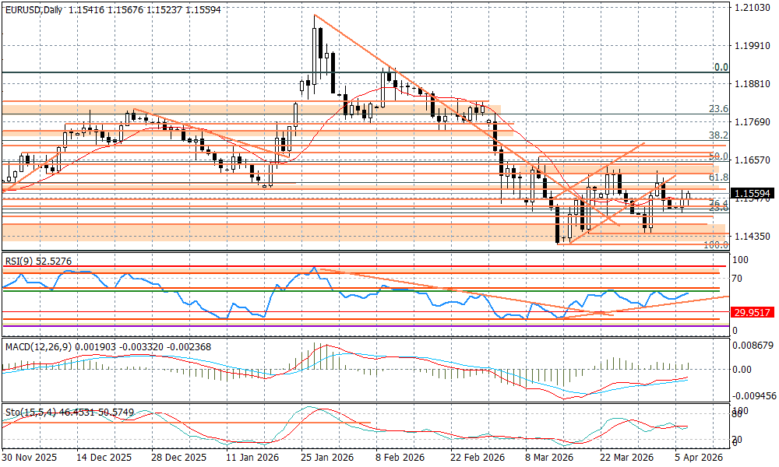Select the upper Fibonacci 23.6 level label

[x=720, y=109]
